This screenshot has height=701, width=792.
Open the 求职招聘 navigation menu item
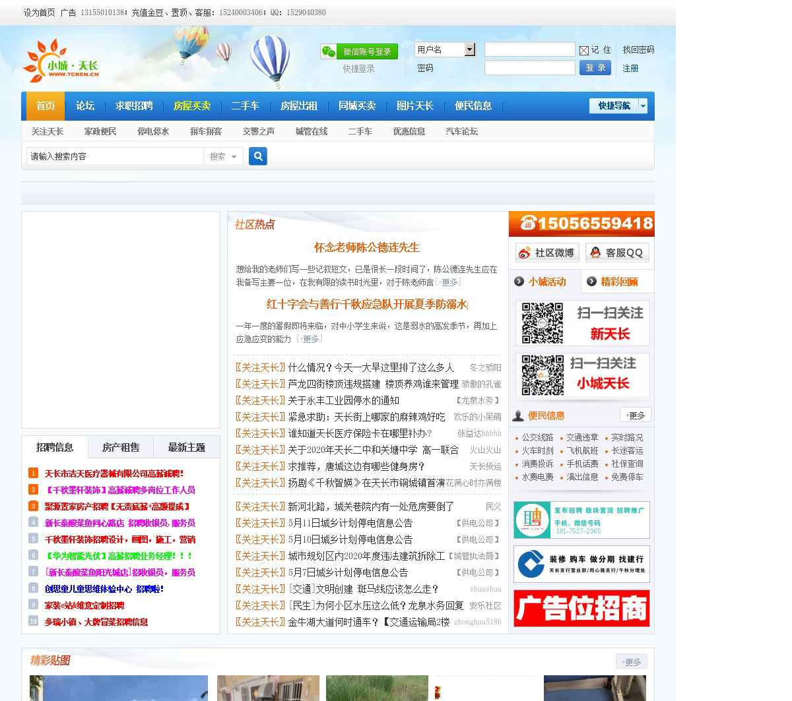pos(134,106)
